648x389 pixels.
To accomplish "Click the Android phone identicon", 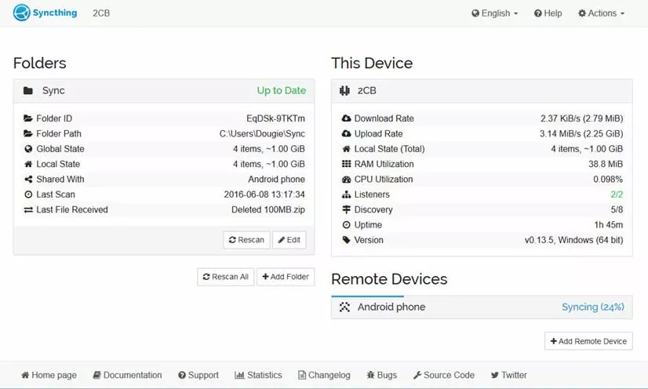I will click(344, 307).
